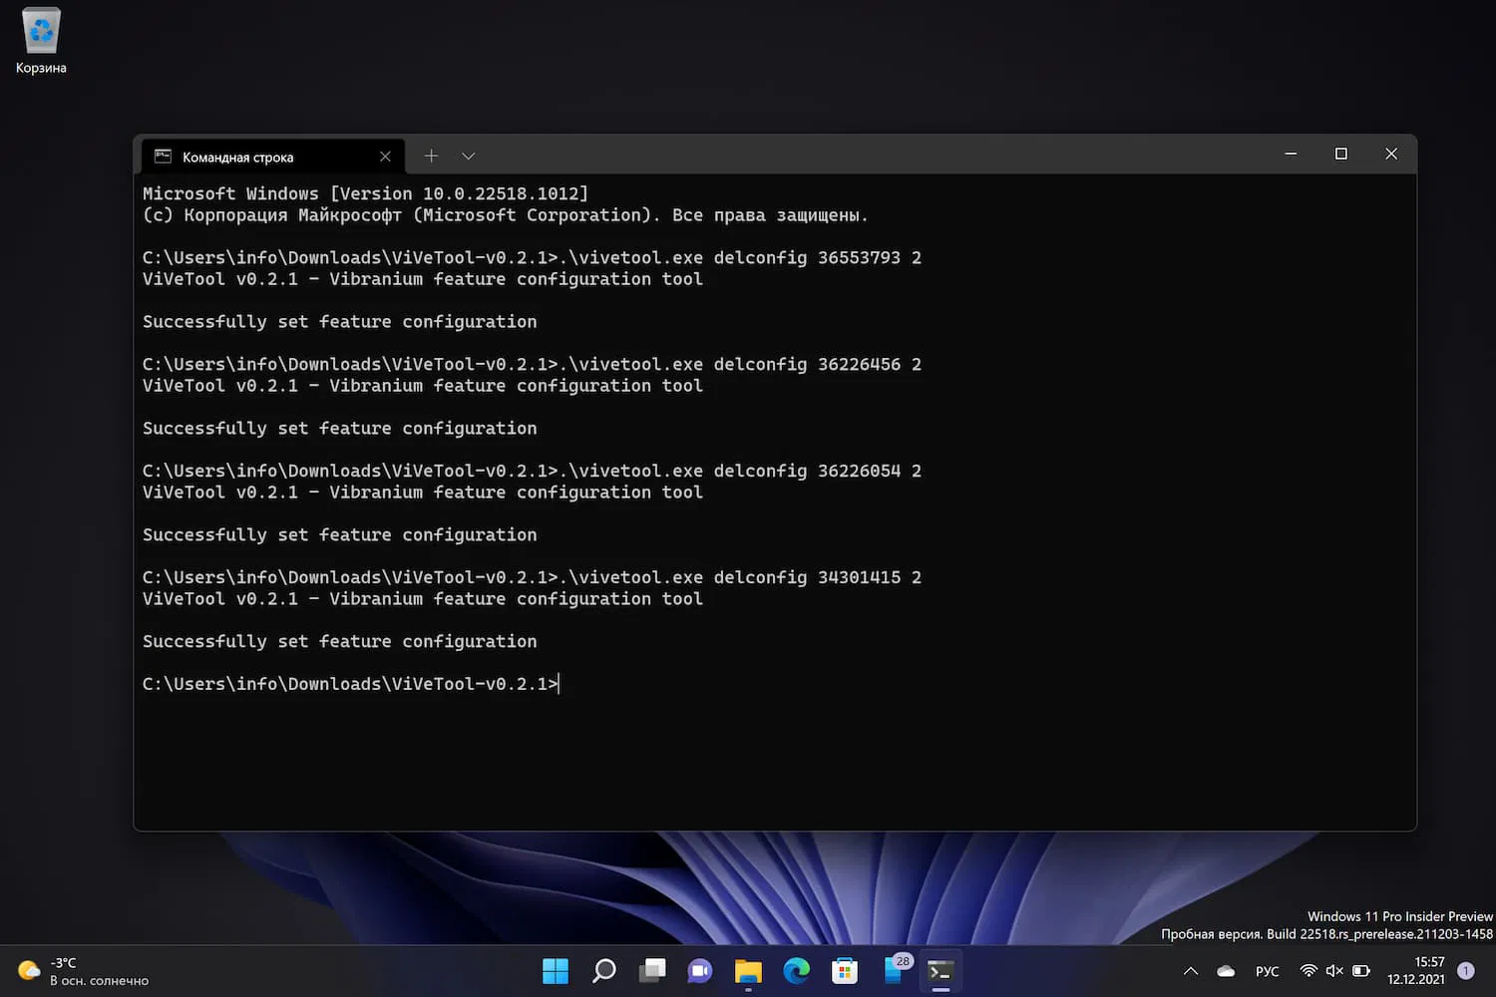Click the battery tray icon
The image size is (1496, 997).
pos(1361,971)
